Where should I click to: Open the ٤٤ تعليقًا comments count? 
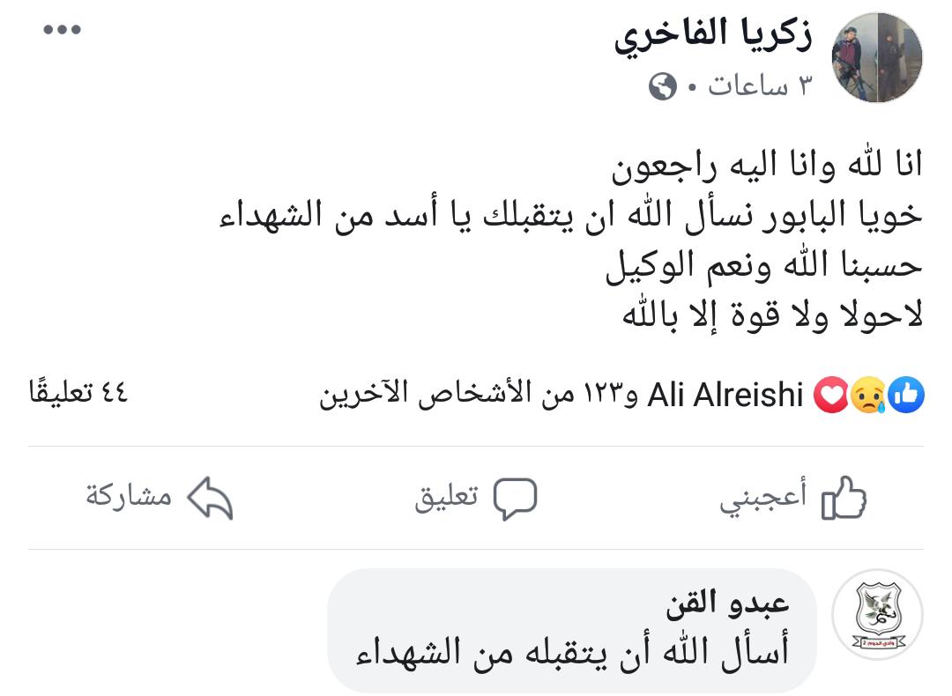pyautogui.click(x=78, y=392)
